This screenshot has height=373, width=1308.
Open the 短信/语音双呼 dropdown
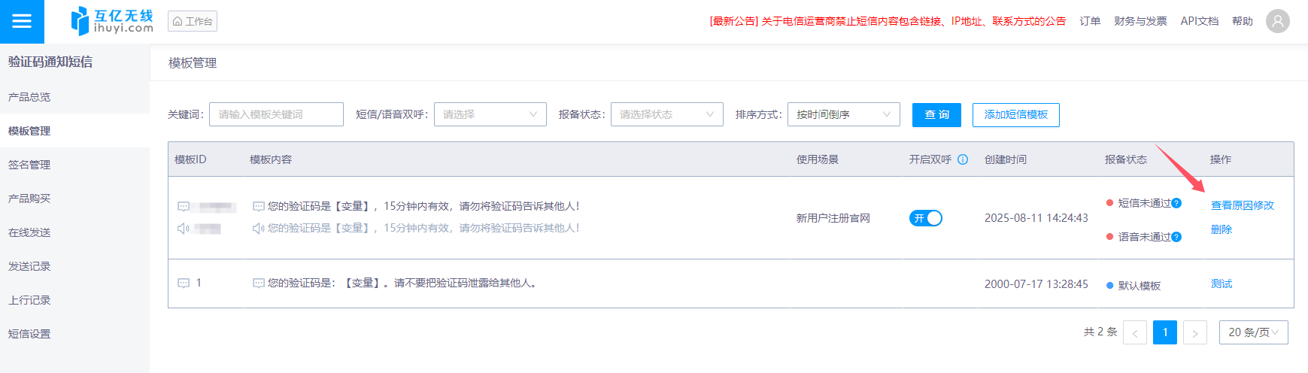[x=490, y=114]
